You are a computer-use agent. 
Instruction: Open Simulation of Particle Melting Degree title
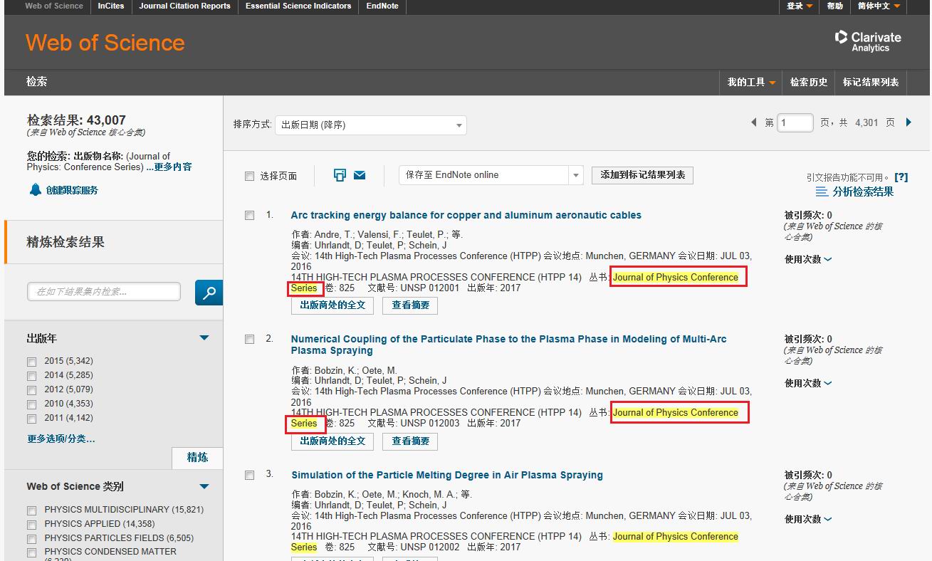point(447,475)
